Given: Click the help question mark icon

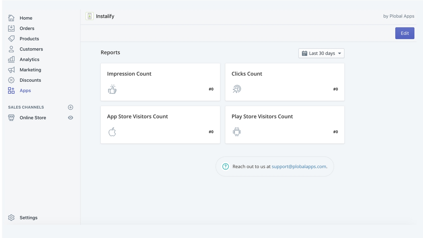Looking at the screenshot, I should [225, 166].
